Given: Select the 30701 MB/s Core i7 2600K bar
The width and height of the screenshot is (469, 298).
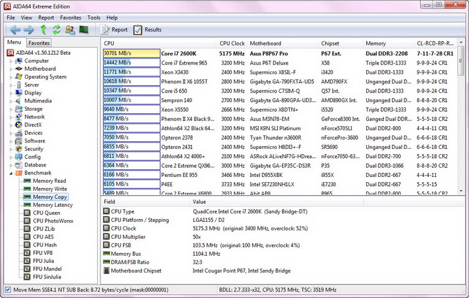Looking at the screenshot, I should point(132,53).
